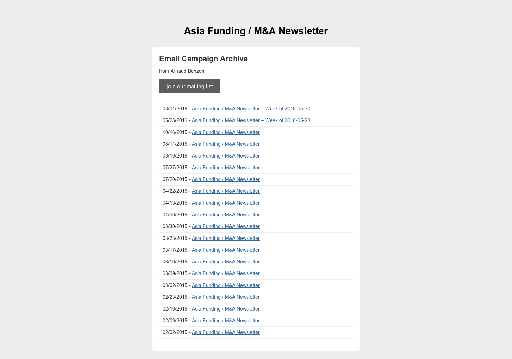
Task: Click the date text '05/23/2016'
Action: (x=175, y=120)
